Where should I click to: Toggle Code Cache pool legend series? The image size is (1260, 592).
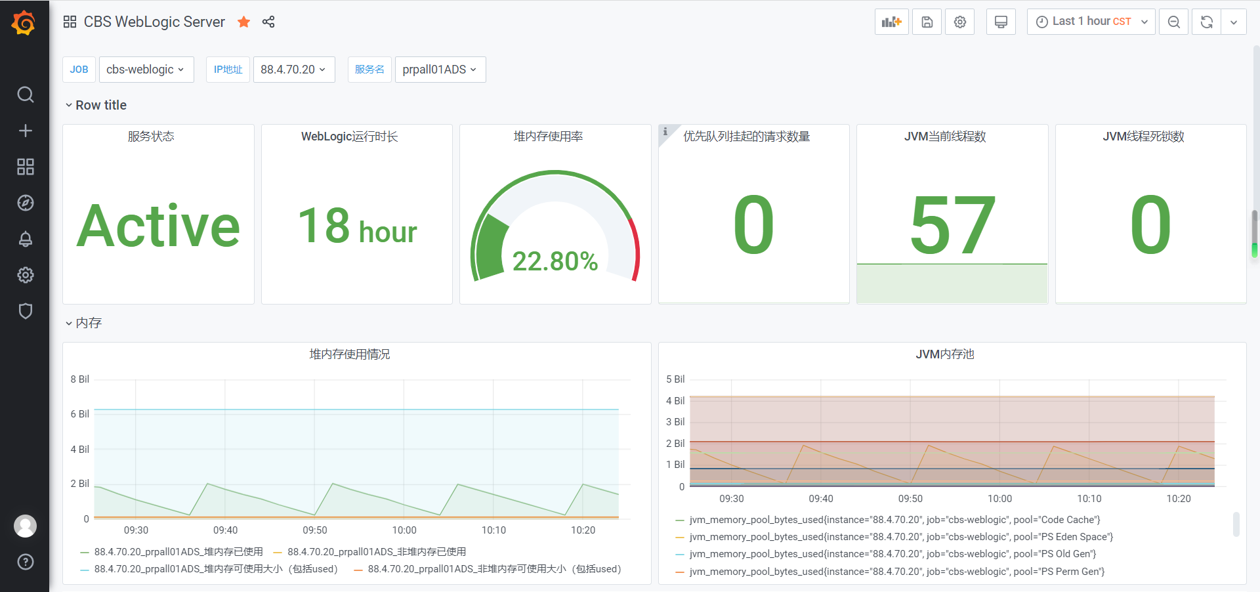click(x=894, y=520)
